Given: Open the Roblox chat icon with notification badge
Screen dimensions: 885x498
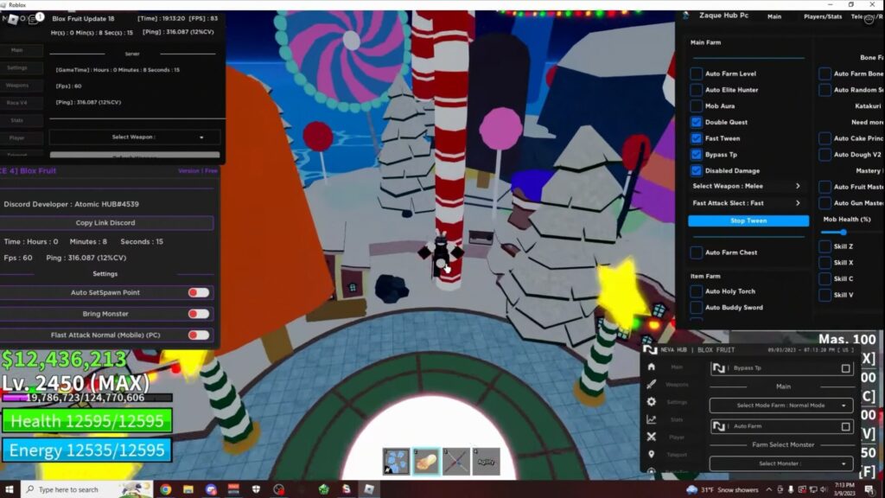Looking at the screenshot, I should [x=35, y=19].
